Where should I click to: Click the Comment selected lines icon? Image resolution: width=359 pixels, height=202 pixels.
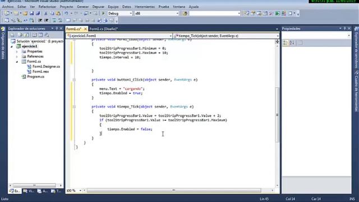coord(54,21)
